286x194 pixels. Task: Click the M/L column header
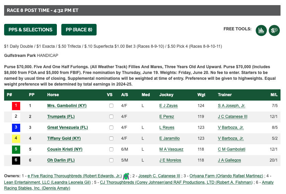[274, 95]
